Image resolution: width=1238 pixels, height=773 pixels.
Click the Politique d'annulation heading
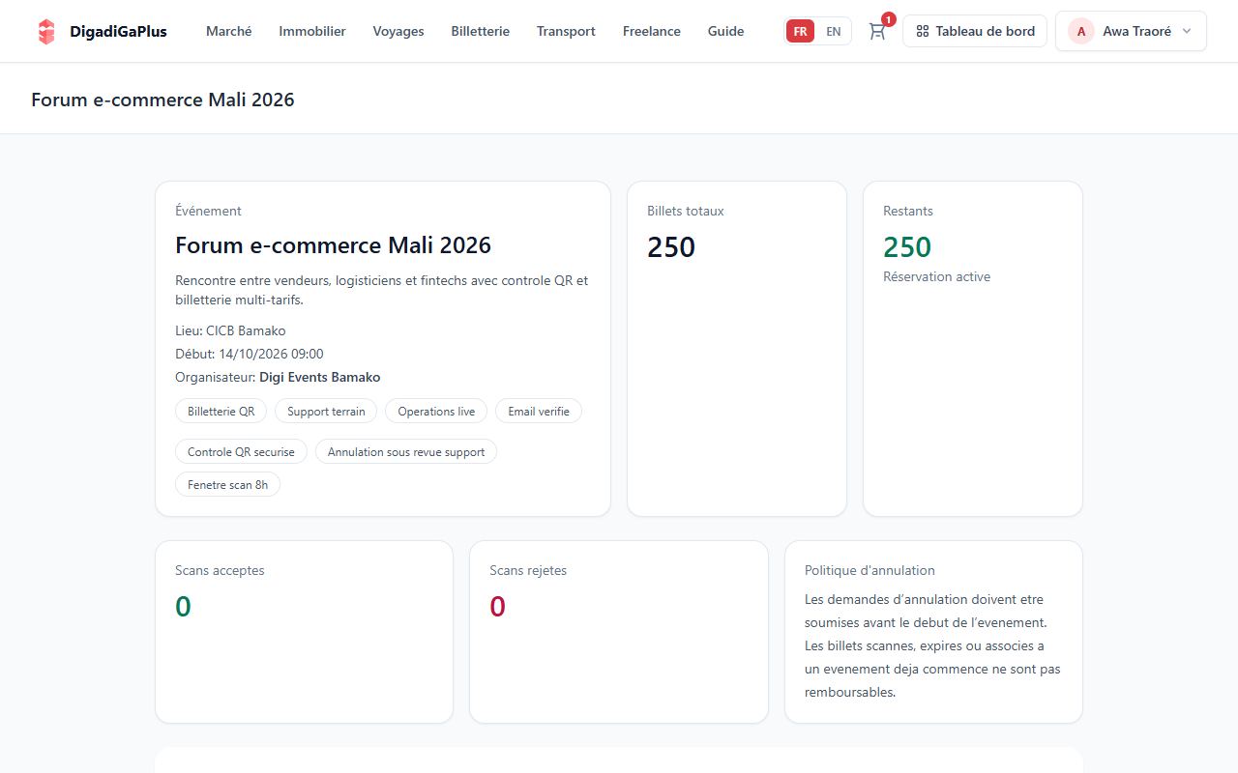click(x=870, y=570)
